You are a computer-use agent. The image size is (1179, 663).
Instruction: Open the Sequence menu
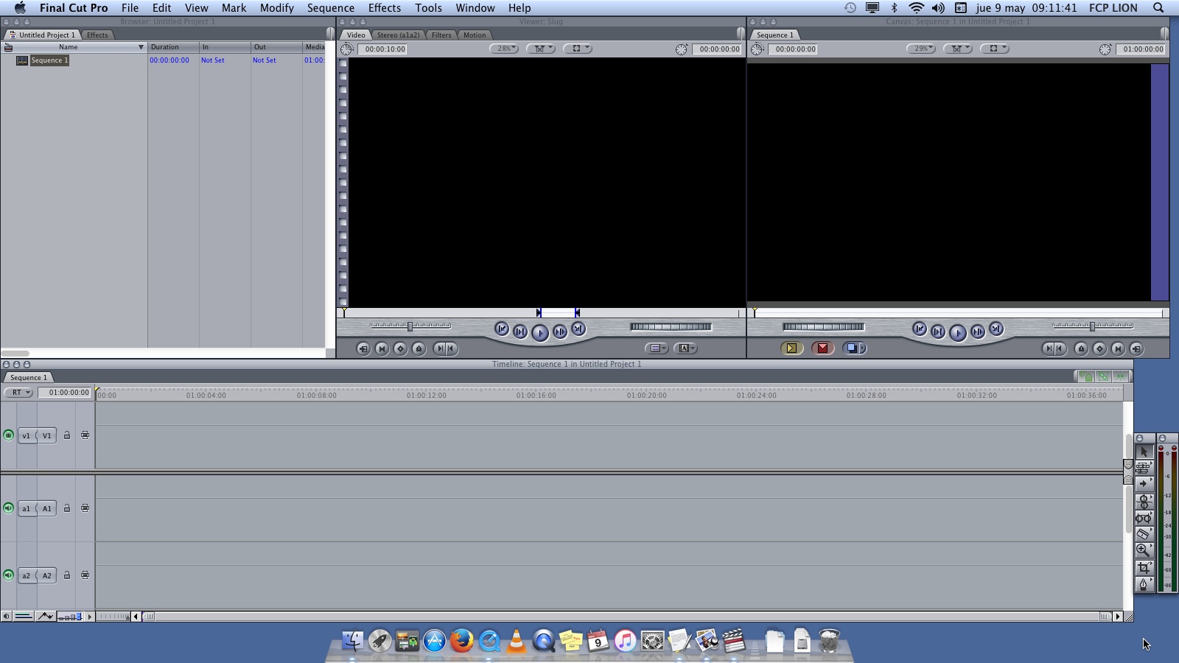coord(331,8)
